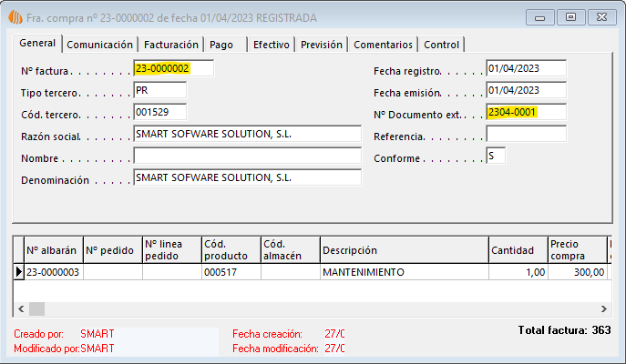The image size is (626, 364).
Task: Open the Previsión tab
Action: click(322, 45)
